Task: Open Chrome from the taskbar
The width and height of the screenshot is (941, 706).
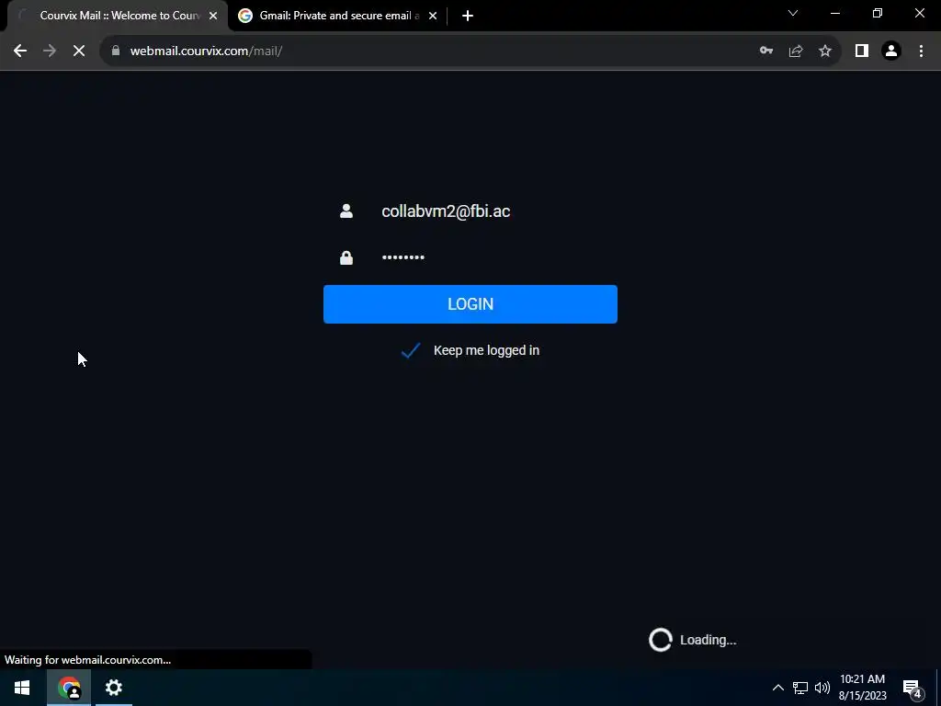Action: (69, 688)
